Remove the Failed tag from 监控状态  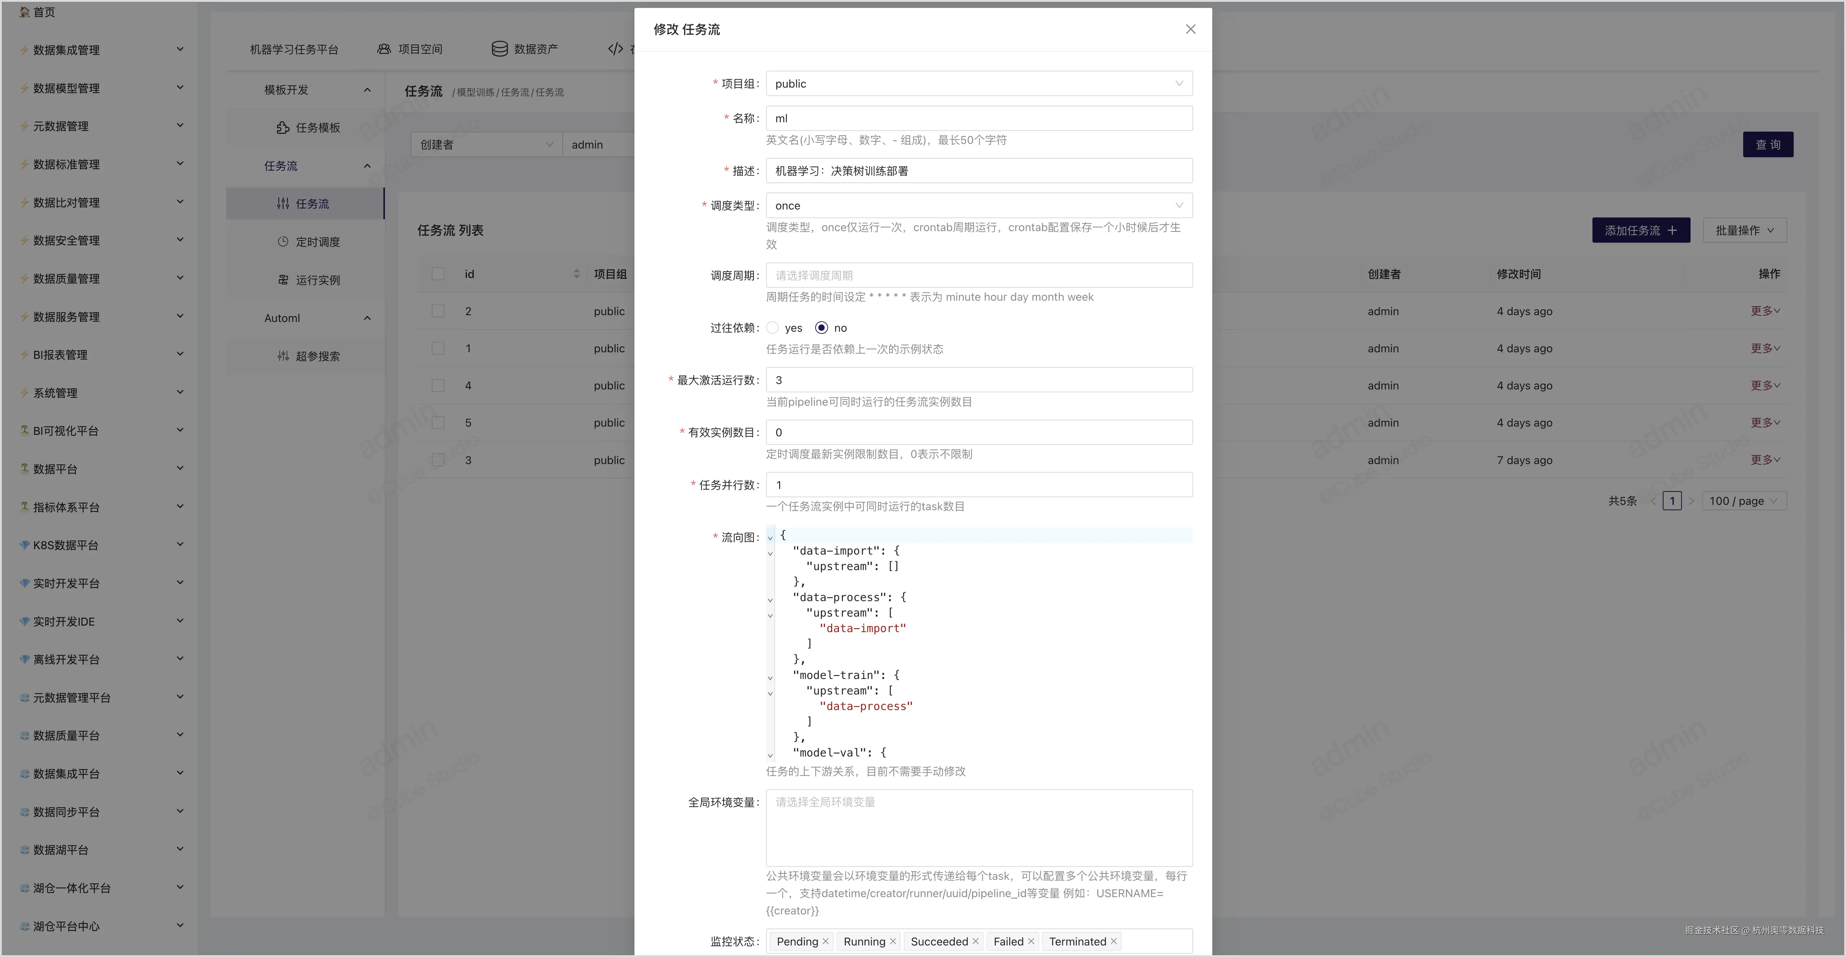pyautogui.click(x=1031, y=941)
